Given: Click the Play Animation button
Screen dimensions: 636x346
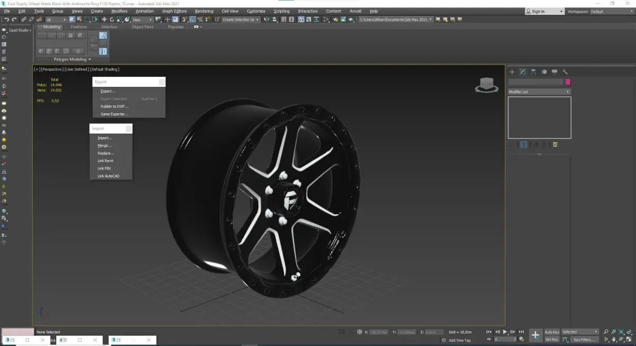Looking at the screenshot, I should pos(505,332).
